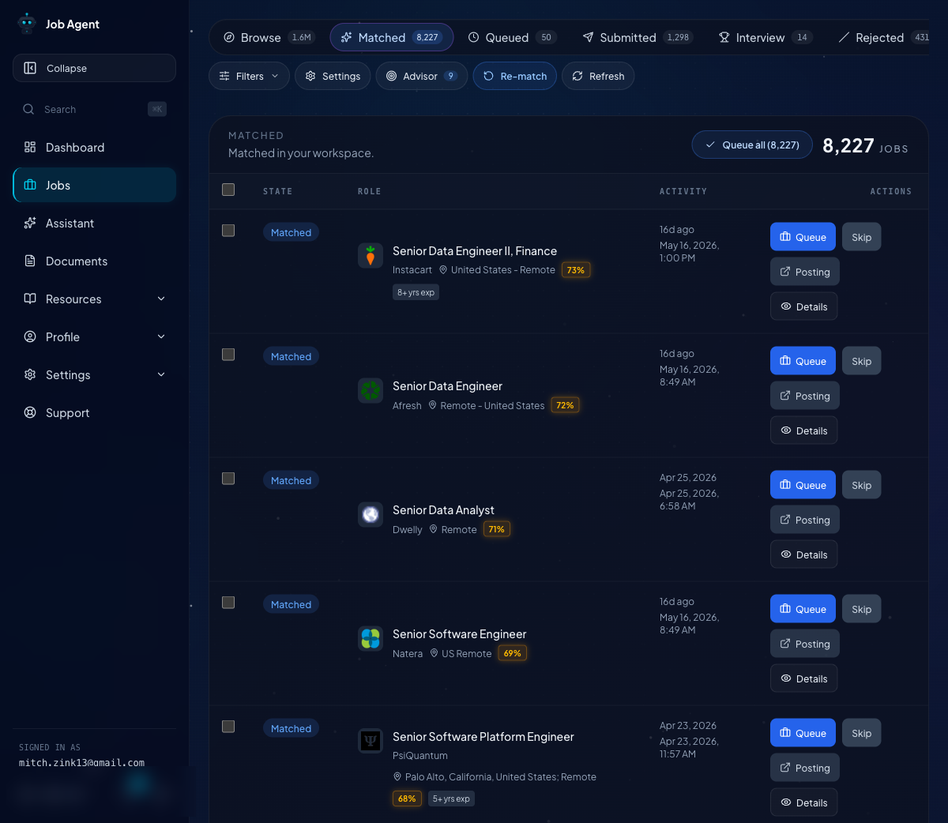948x823 pixels.
Task: Select the Dwelly job row checkbox
Action: click(x=228, y=479)
